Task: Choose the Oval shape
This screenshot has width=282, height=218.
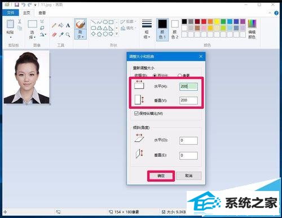Action: tap(105, 22)
